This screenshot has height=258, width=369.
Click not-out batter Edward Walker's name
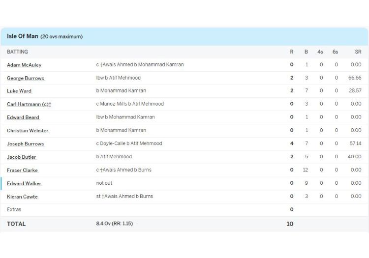pyautogui.click(x=24, y=184)
